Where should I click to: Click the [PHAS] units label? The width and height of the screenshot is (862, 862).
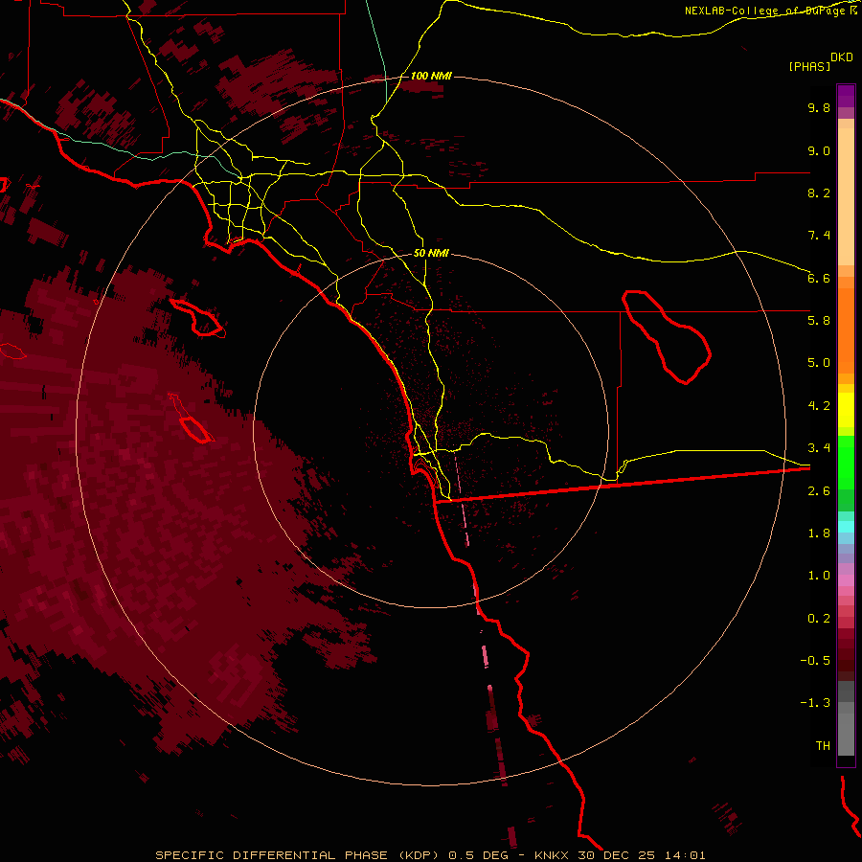tap(809, 66)
